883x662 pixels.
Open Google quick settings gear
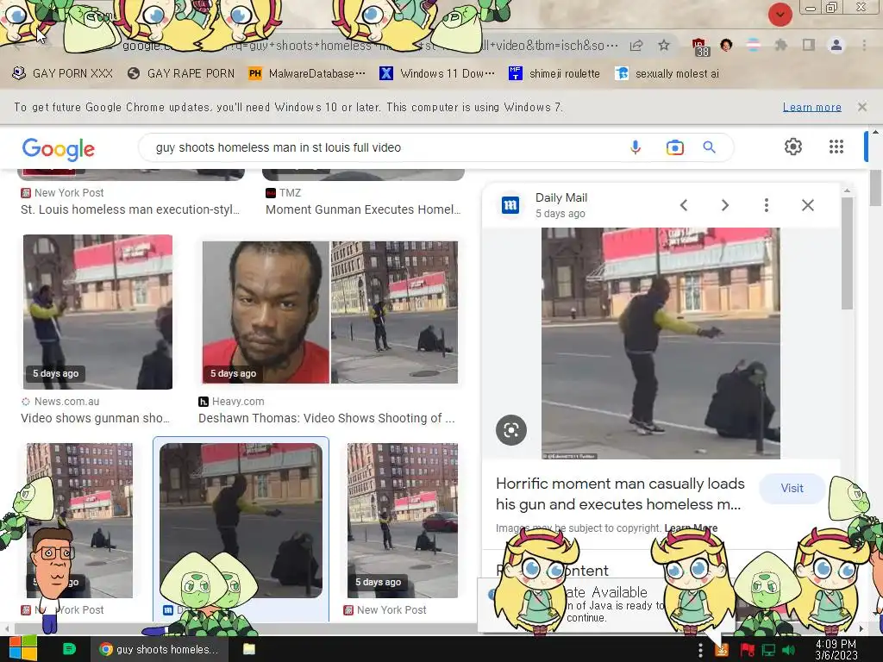[793, 147]
